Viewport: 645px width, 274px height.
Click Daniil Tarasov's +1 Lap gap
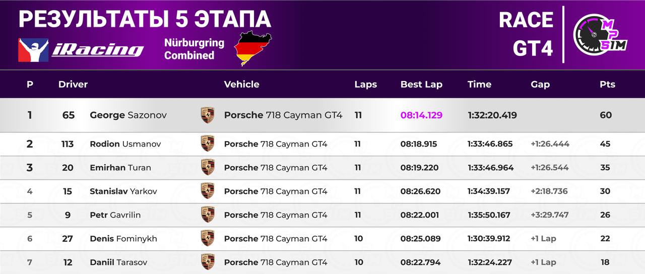click(543, 262)
